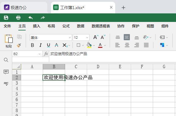This screenshot has width=176, height=116.
Task: Click the Redo arrow
Action: click(43, 18)
